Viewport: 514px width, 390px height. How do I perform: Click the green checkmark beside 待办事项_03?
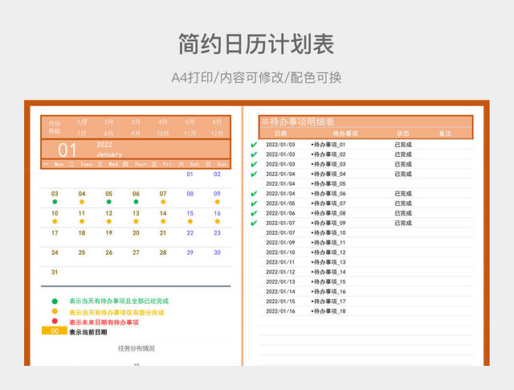254,165
